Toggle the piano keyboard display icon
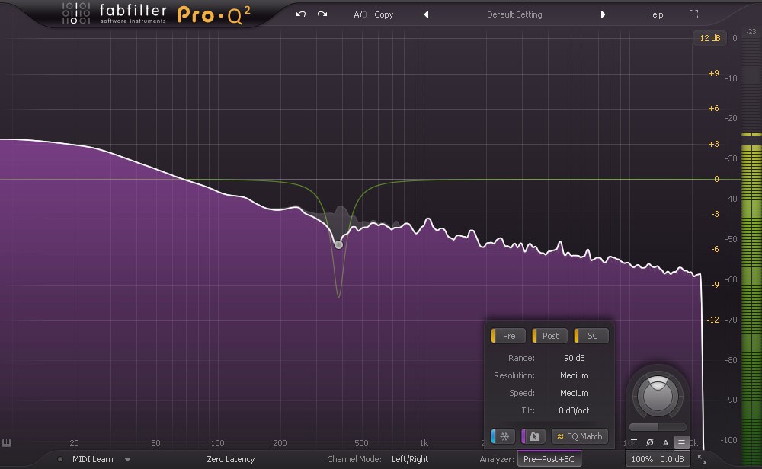Viewport: 762px width, 469px height. (x=6, y=443)
